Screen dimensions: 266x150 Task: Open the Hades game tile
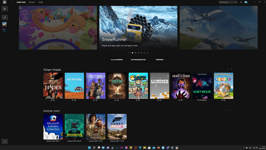(x=53, y=86)
